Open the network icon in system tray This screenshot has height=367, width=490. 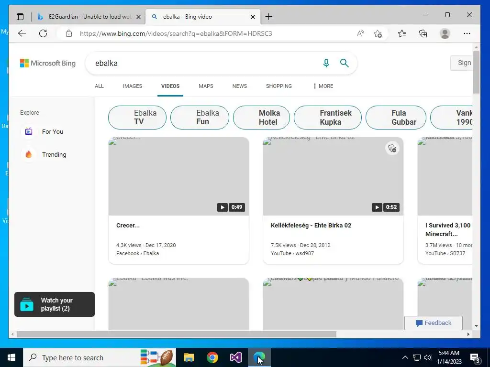tap(417, 357)
